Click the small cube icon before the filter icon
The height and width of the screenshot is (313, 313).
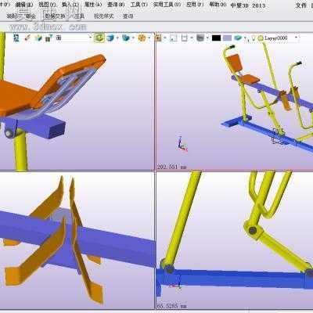tap(38, 38)
